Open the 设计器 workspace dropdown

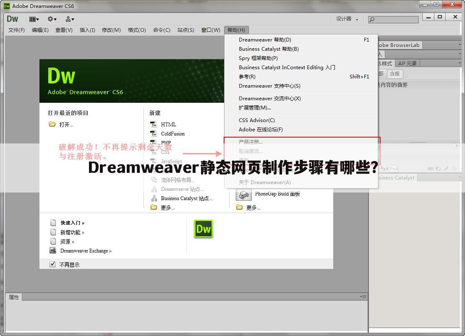[347, 19]
